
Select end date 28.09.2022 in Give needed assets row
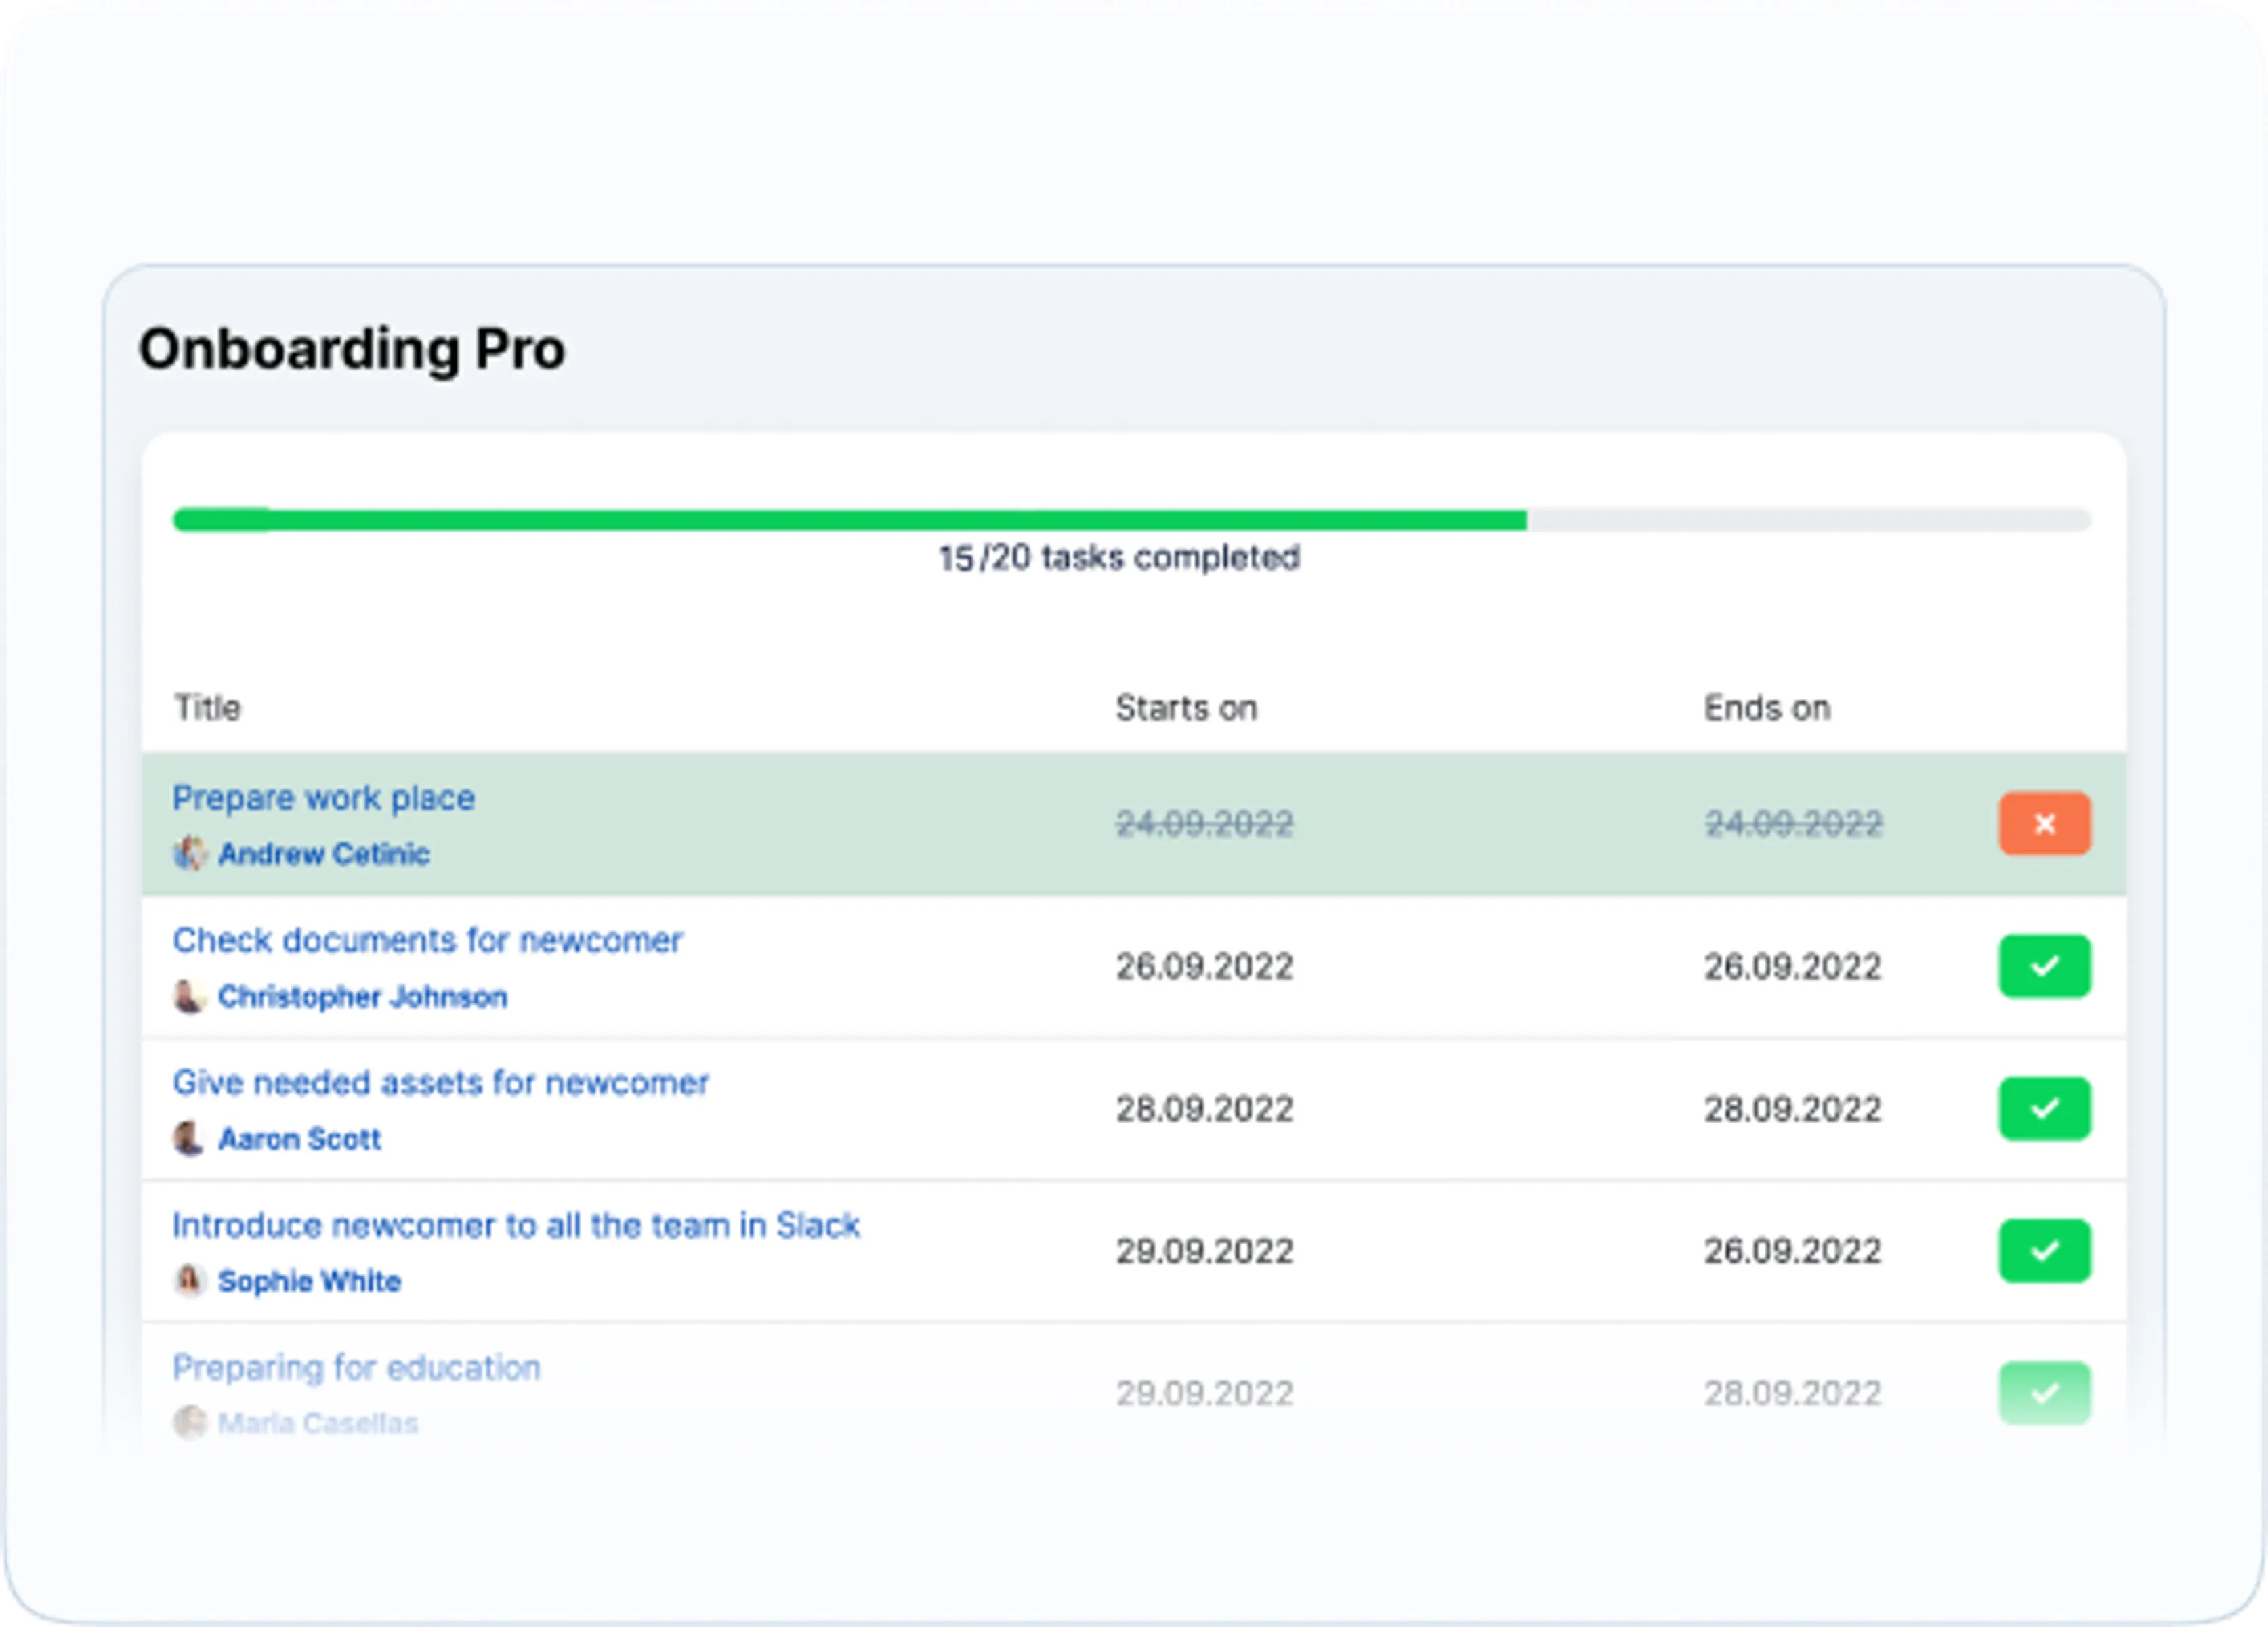[x=1793, y=1108]
